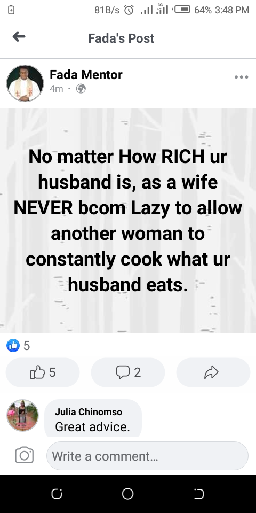The height and width of the screenshot is (513, 256).
Task: Tap the alarm clock status icon
Action: pyautogui.click(x=129, y=10)
